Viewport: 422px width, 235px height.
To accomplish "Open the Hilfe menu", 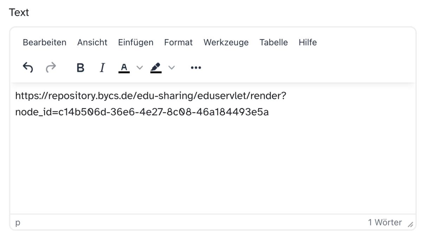I will (x=308, y=43).
